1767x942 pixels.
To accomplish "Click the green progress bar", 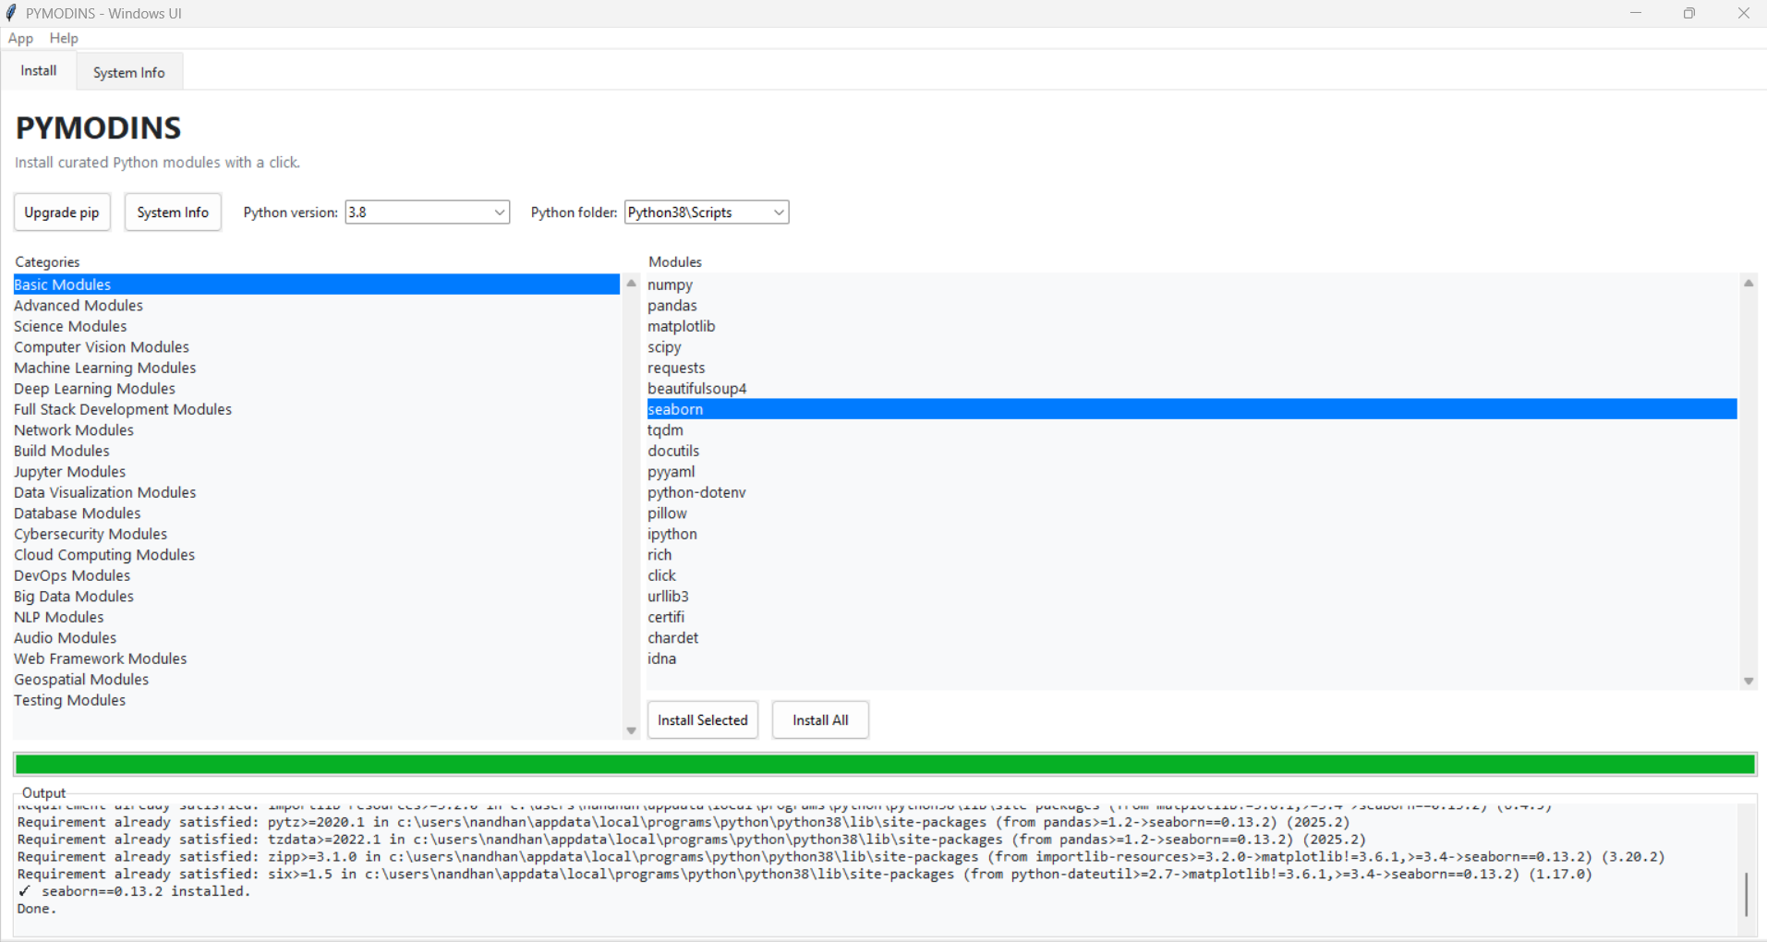I will [882, 764].
